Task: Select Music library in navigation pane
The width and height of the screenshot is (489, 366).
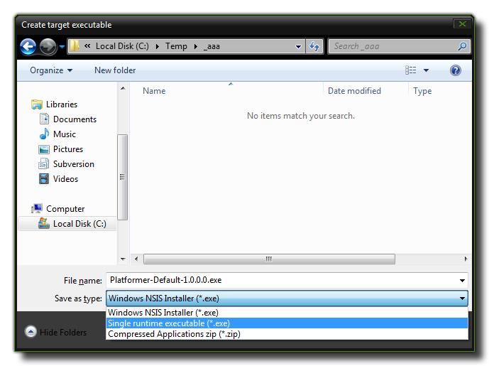Action: (64, 134)
